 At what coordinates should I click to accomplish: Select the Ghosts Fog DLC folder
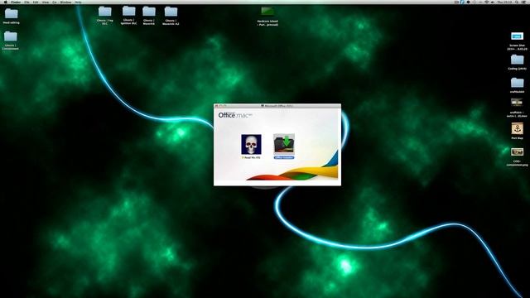(x=105, y=12)
